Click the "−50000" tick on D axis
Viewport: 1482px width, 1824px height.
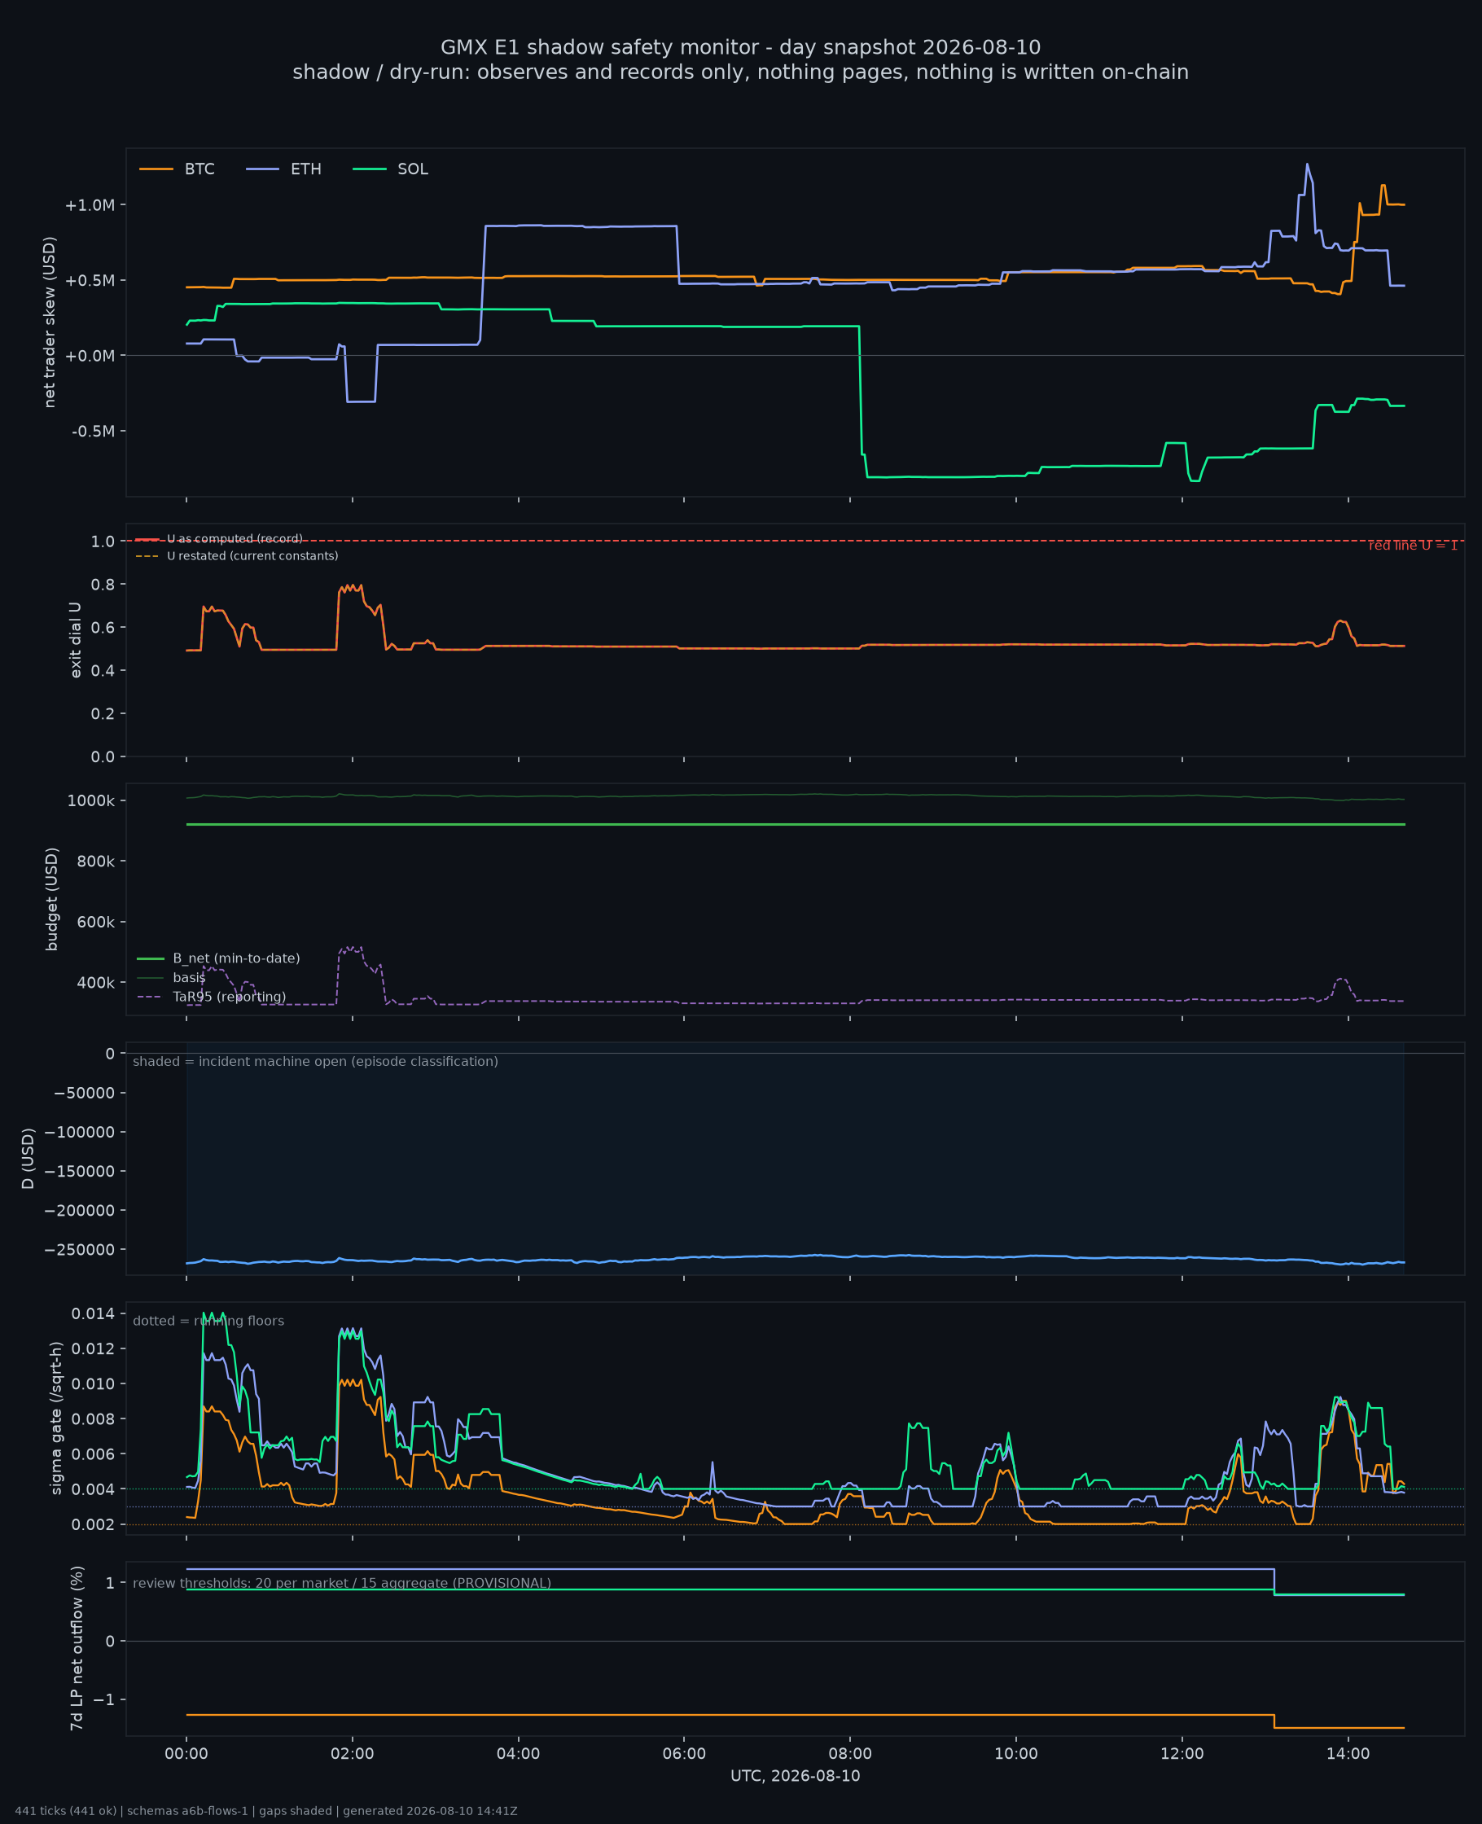pos(84,1093)
